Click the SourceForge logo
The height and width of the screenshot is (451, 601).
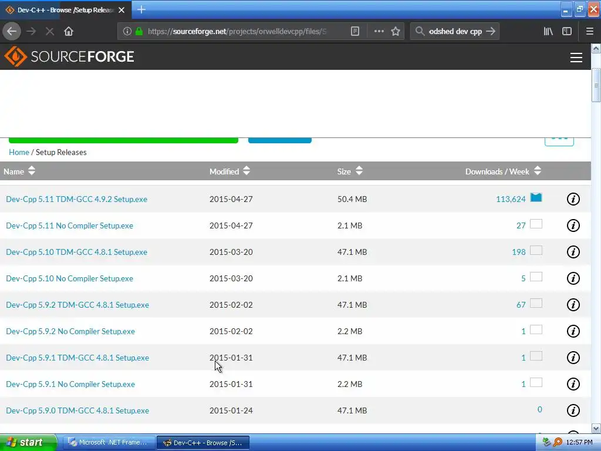click(69, 56)
